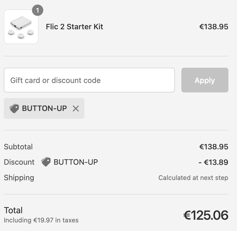Click the 'Including €19.97 in taxes' note
This screenshot has height=231, width=237.
(x=41, y=220)
